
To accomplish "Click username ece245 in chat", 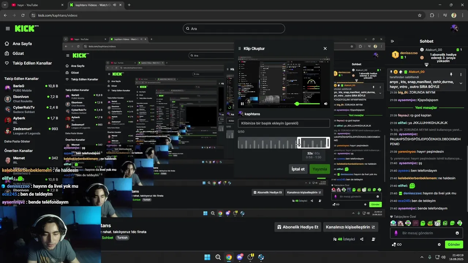I will click(404, 201).
